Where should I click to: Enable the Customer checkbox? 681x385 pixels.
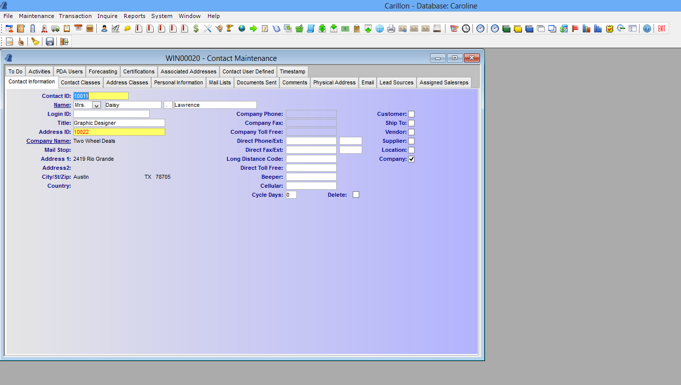[411, 114]
